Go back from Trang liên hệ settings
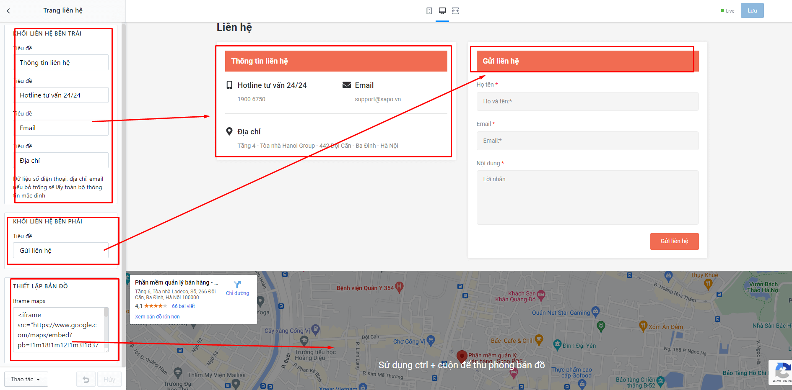Screen dimensions: 792x390 [x=8, y=11]
